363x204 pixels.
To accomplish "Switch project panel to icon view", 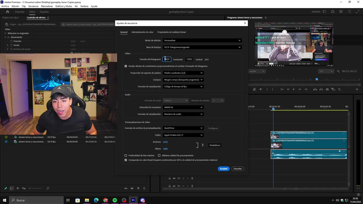I will [x=18, y=188].
